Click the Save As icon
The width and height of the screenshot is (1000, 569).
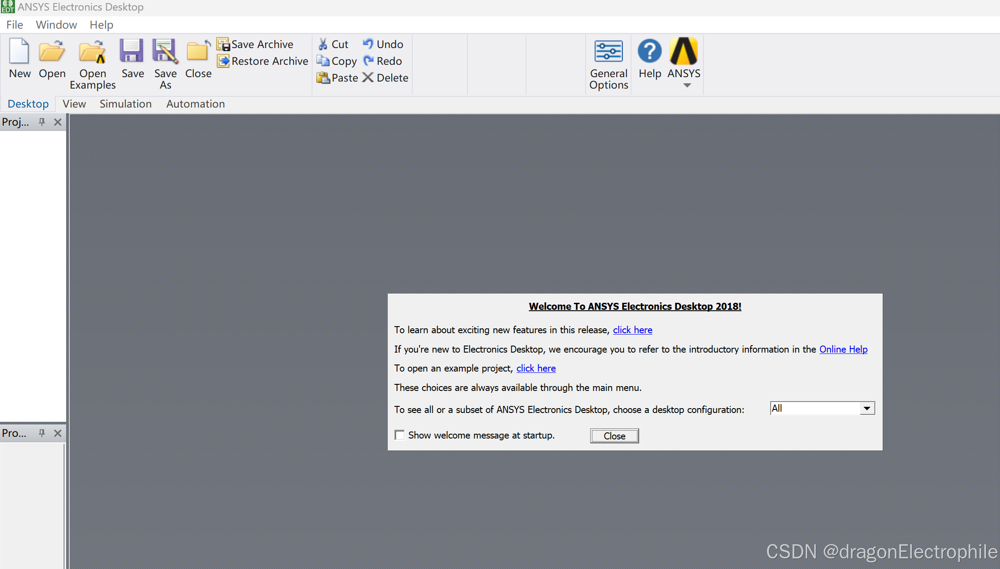point(165,52)
